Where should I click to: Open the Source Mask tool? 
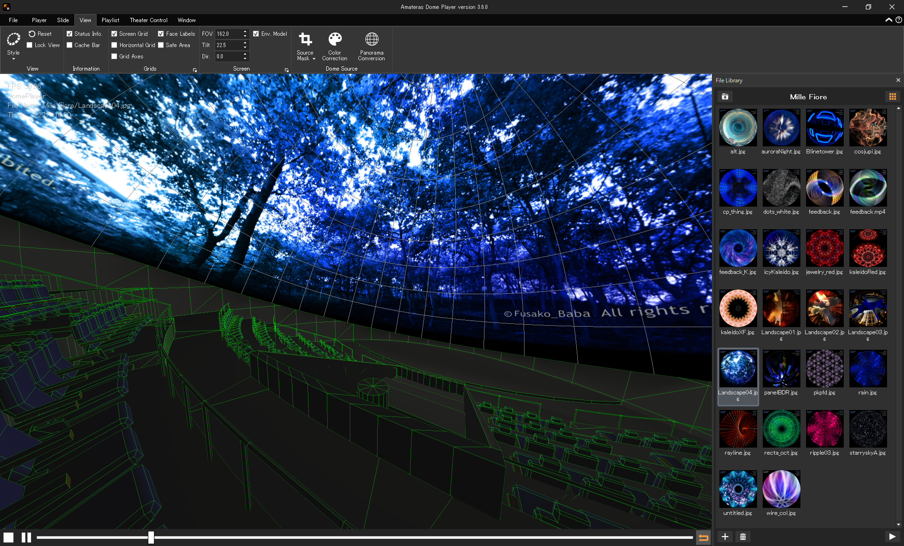305,46
